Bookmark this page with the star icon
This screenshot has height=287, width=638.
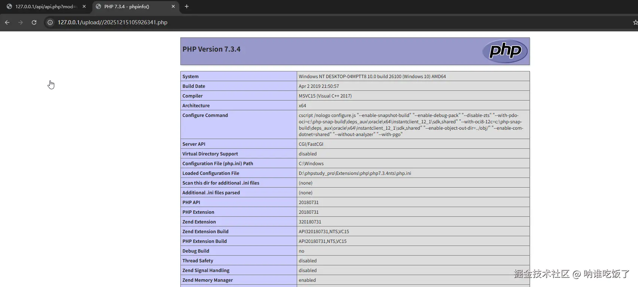click(x=635, y=22)
